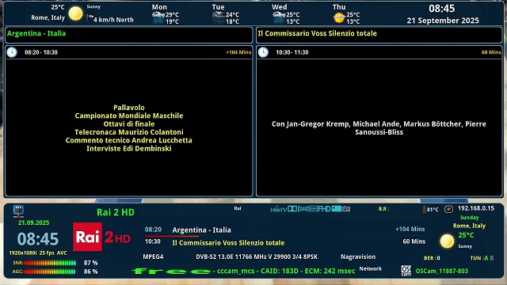Click the 87 % SNR value
The width and height of the screenshot is (507, 285).
[90, 263]
